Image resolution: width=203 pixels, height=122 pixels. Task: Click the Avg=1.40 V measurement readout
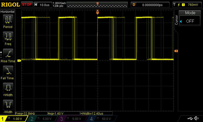[64, 113]
